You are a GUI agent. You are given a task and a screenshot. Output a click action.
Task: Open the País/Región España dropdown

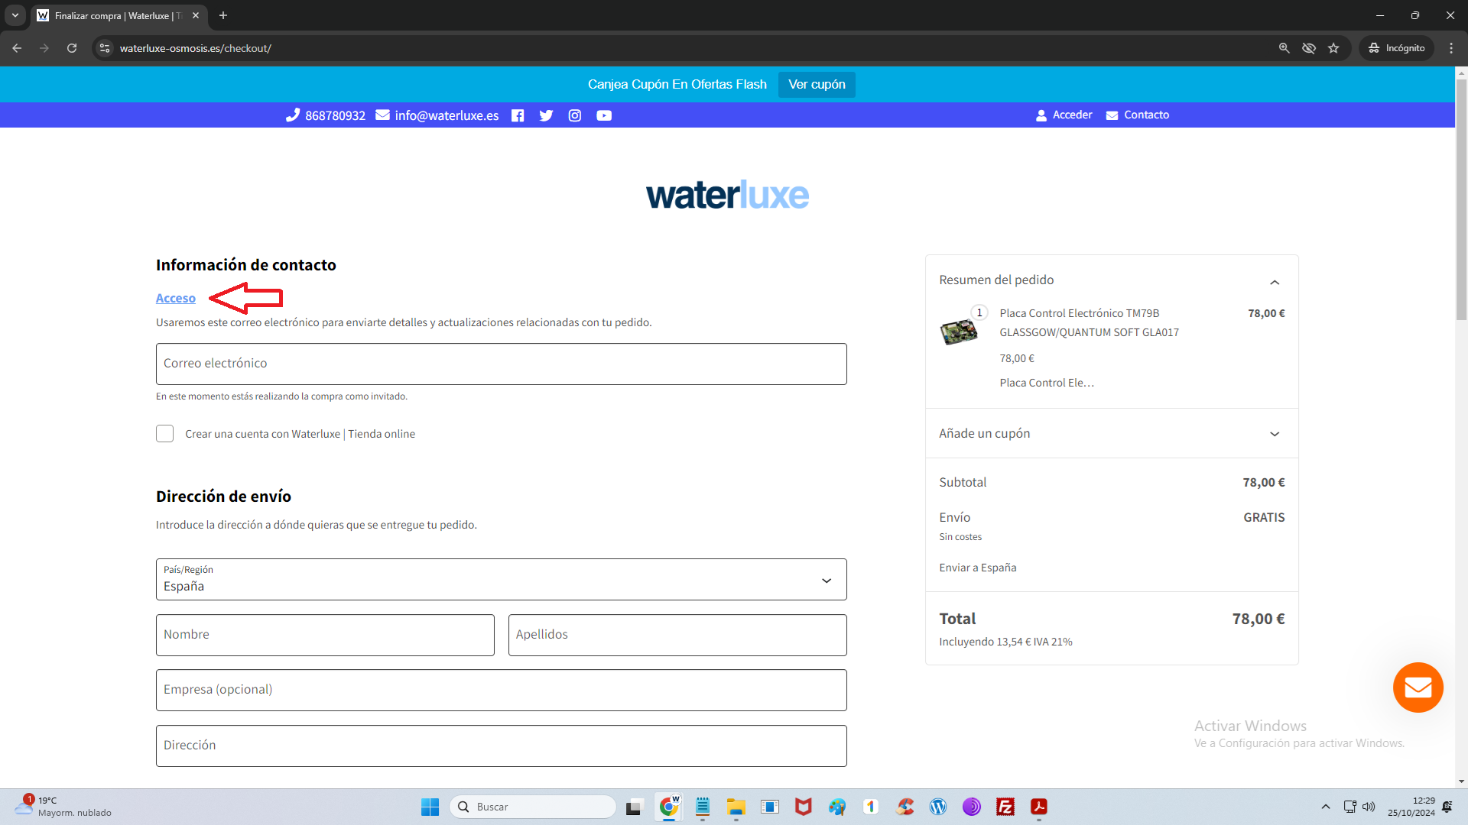point(501,579)
